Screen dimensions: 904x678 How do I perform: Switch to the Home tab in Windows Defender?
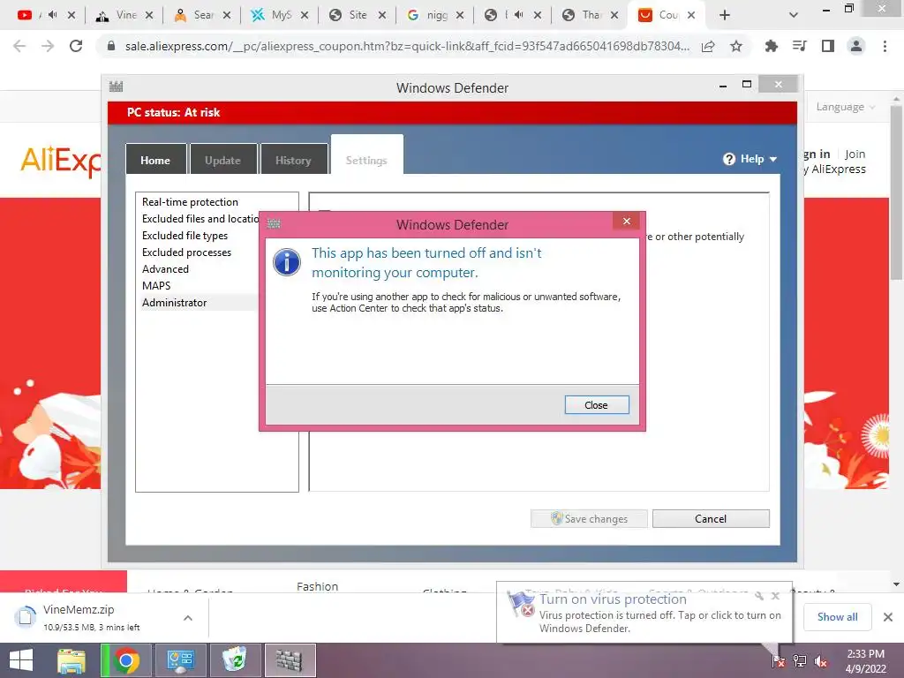(155, 160)
